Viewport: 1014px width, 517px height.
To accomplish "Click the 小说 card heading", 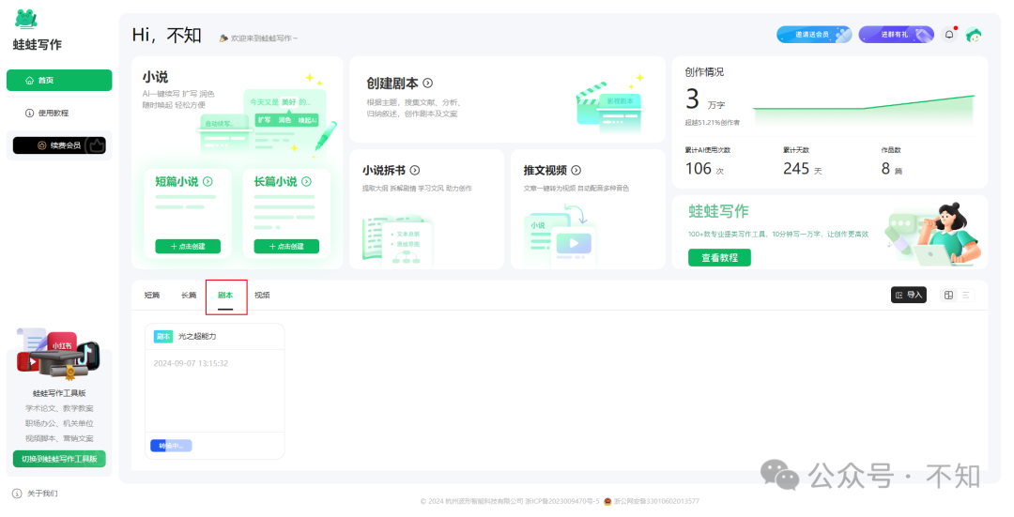I will coord(155,77).
